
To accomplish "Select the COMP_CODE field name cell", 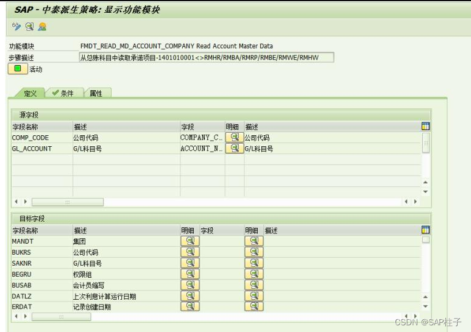I will [x=42, y=138].
